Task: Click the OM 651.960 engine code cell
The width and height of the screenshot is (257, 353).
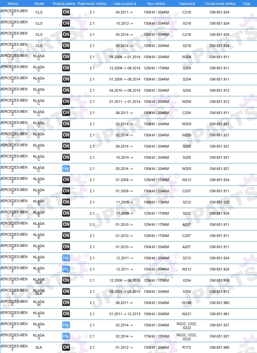Action: tap(220, 303)
